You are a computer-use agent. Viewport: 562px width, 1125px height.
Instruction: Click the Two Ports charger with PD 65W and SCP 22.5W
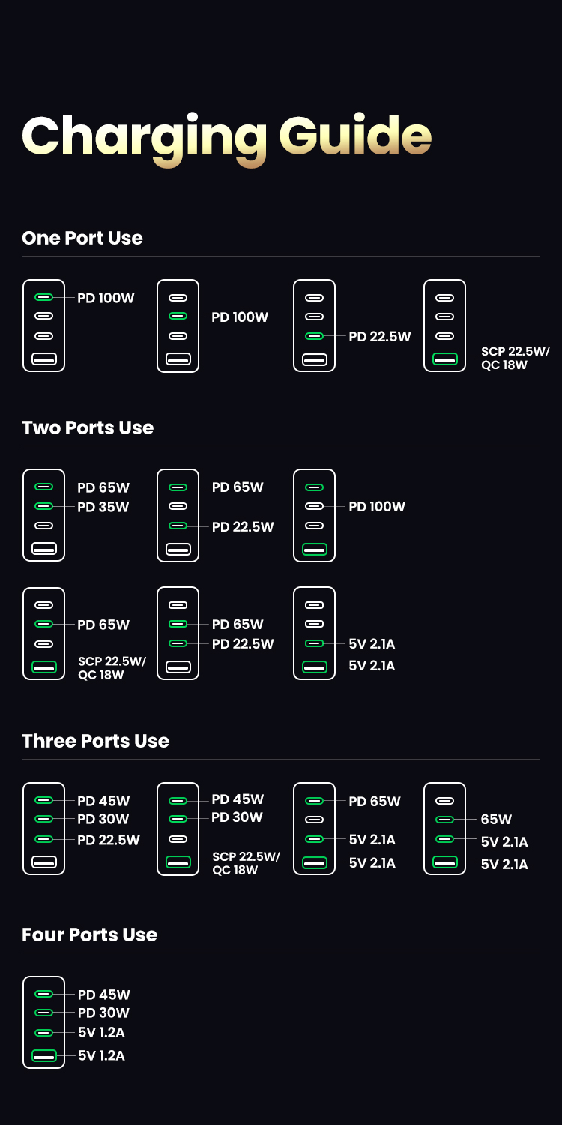tap(44, 634)
